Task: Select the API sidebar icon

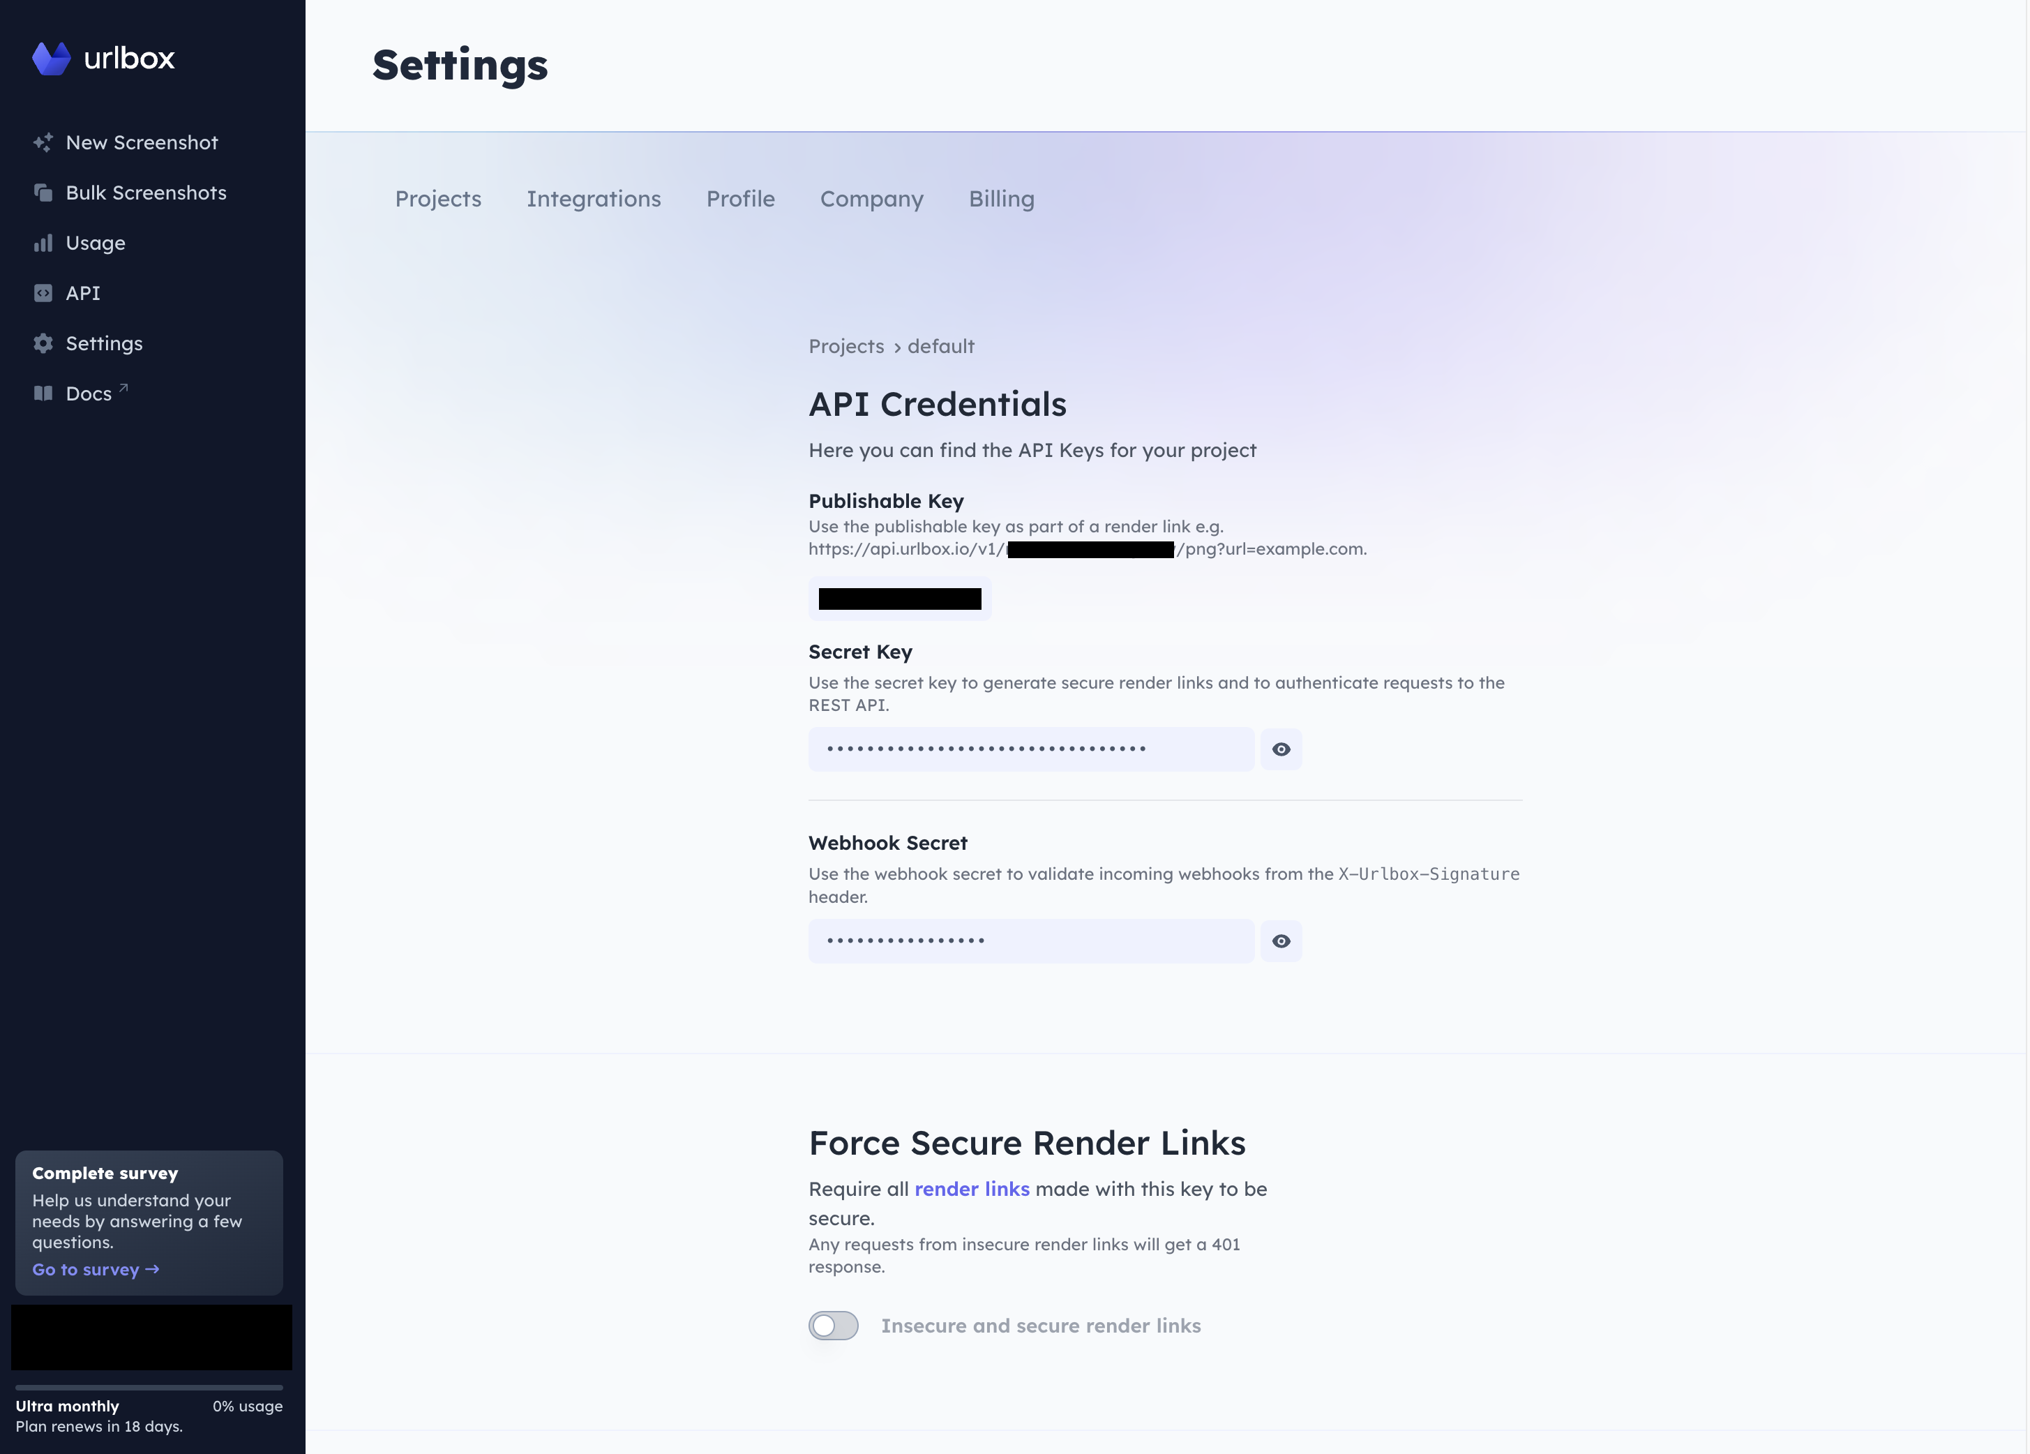Action: [43, 293]
